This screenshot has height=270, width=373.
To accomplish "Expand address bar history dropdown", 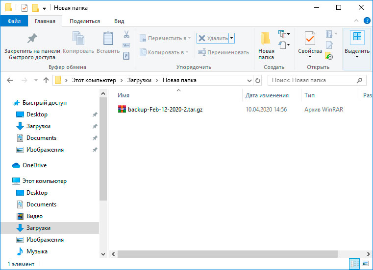I will (249, 81).
